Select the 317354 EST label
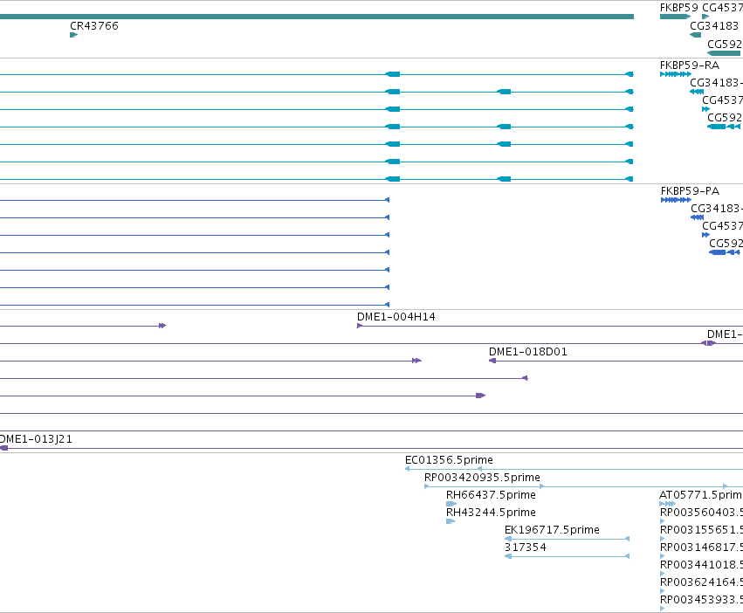The height and width of the screenshot is (613, 743). [x=526, y=548]
